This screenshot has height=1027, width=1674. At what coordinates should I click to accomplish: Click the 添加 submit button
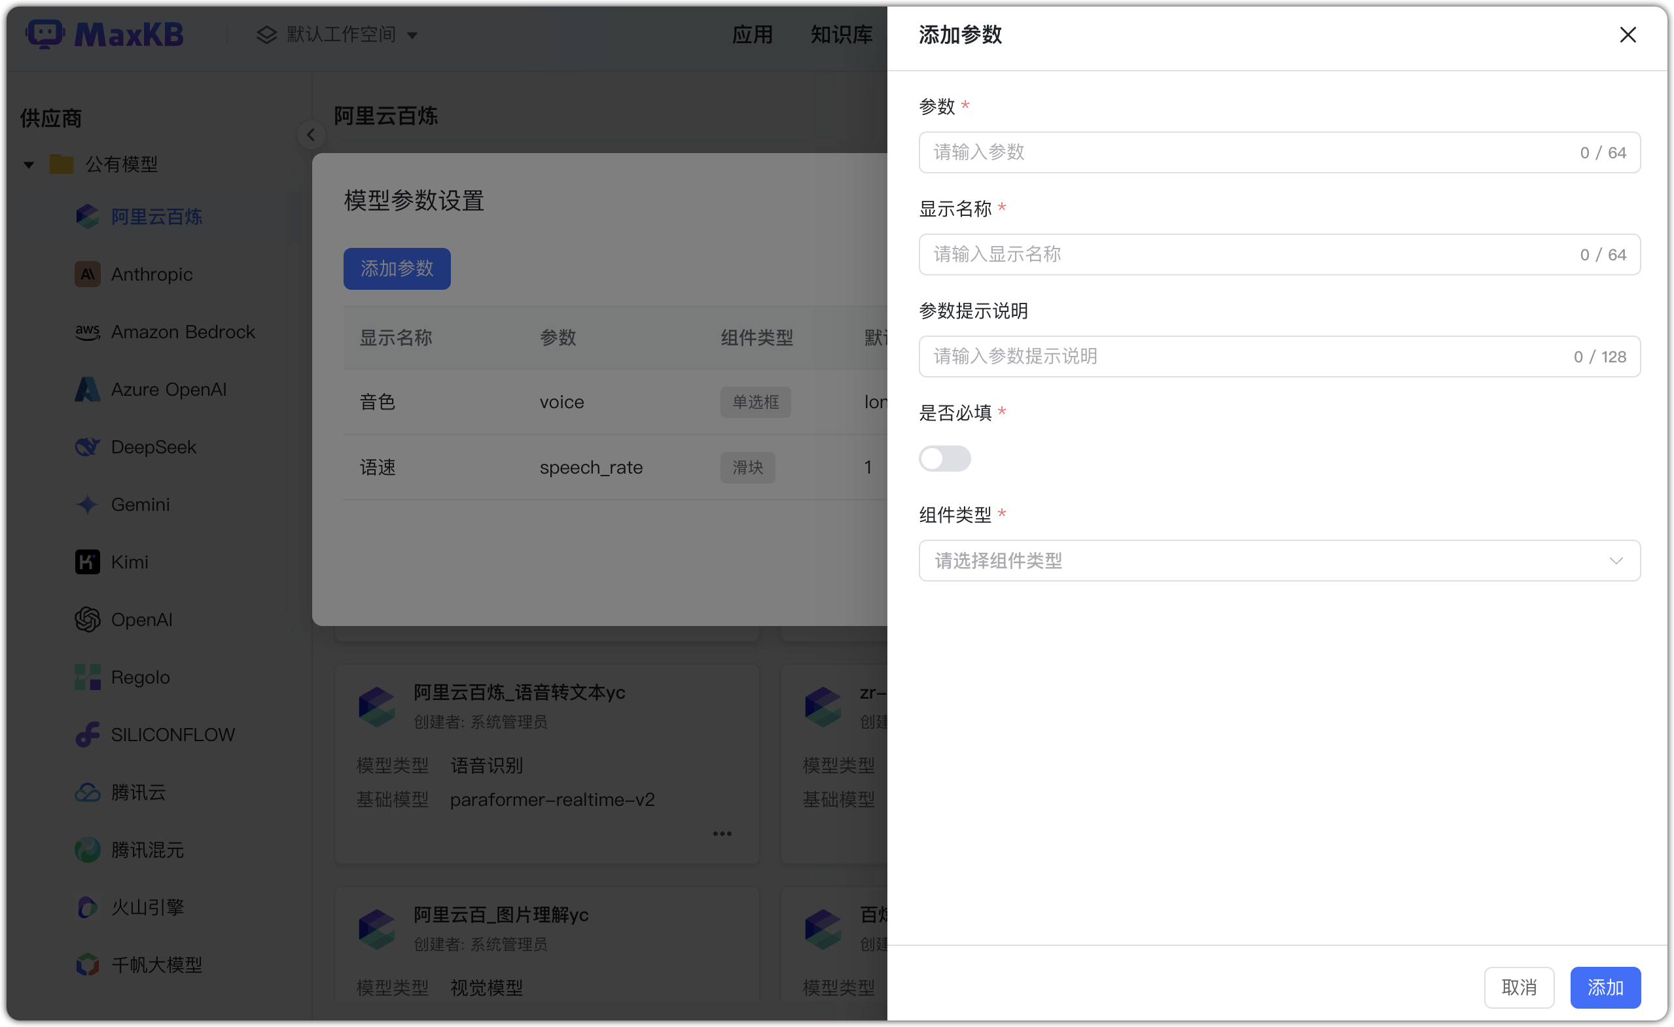(x=1605, y=987)
